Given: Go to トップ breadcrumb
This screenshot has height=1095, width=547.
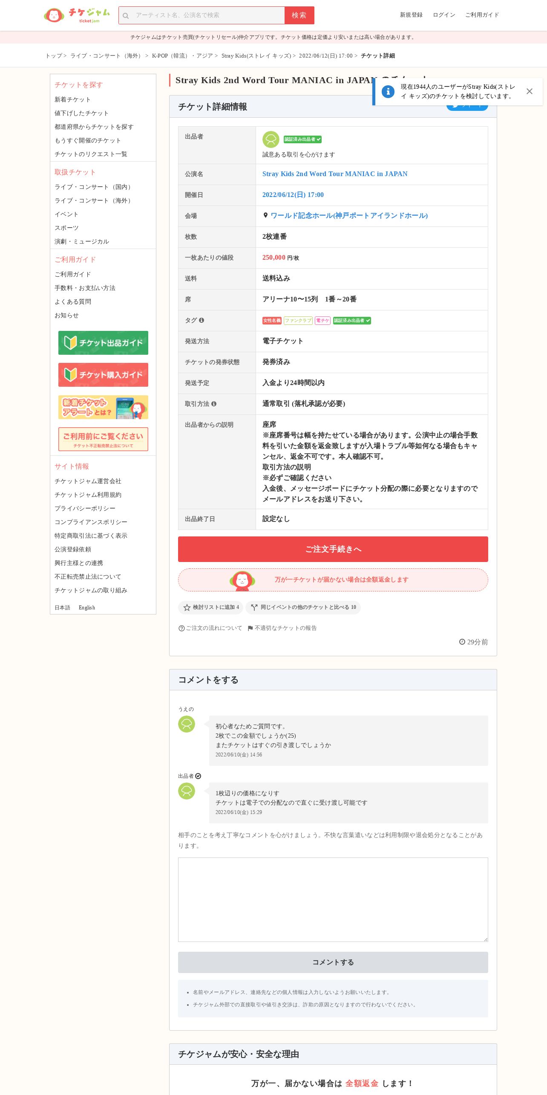Looking at the screenshot, I should 54,56.
